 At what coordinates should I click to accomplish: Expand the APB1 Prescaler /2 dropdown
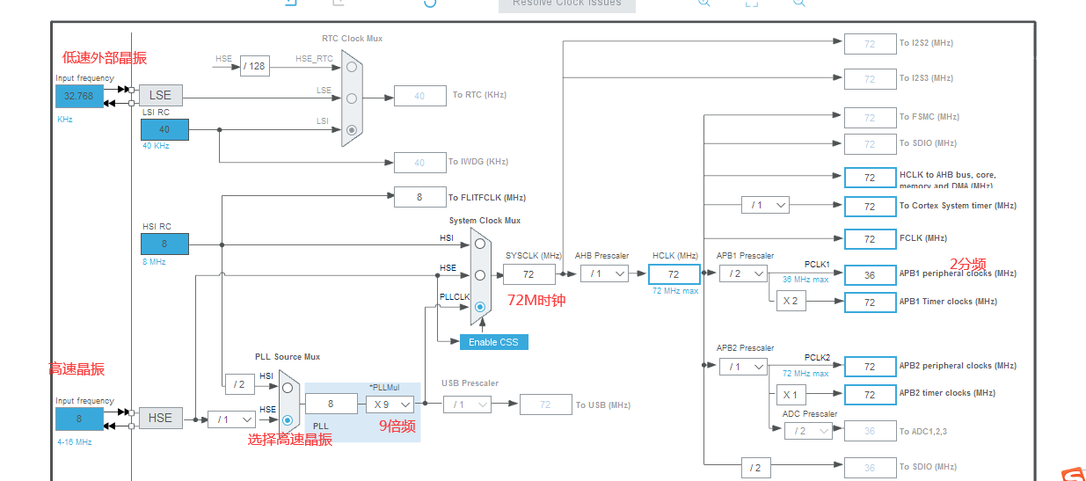tap(743, 273)
